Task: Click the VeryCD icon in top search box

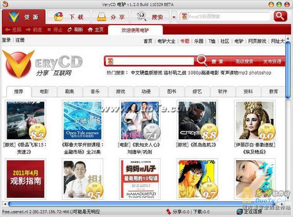Action: click(184, 17)
